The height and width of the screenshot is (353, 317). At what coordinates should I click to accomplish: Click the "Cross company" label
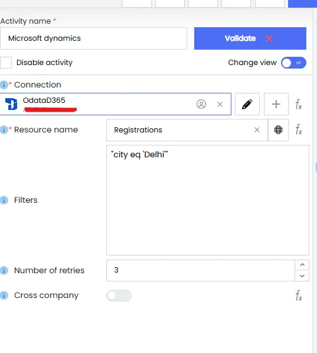point(46,296)
